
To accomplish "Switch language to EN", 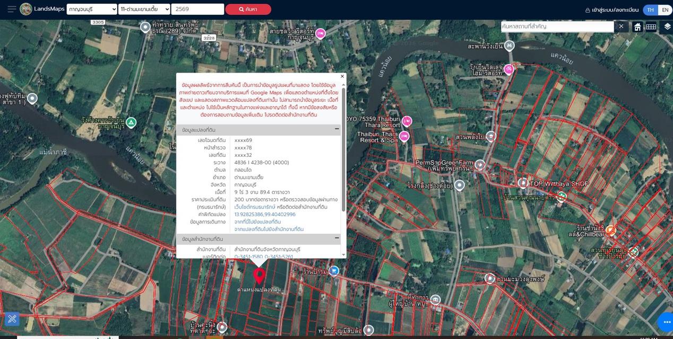I will coord(665,10).
